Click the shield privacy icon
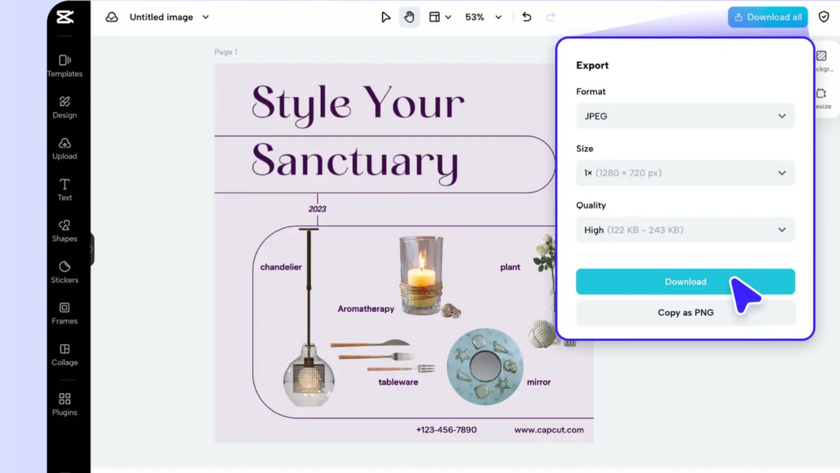The height and width of the screenshot is (473, 840). tap(824, 17)
